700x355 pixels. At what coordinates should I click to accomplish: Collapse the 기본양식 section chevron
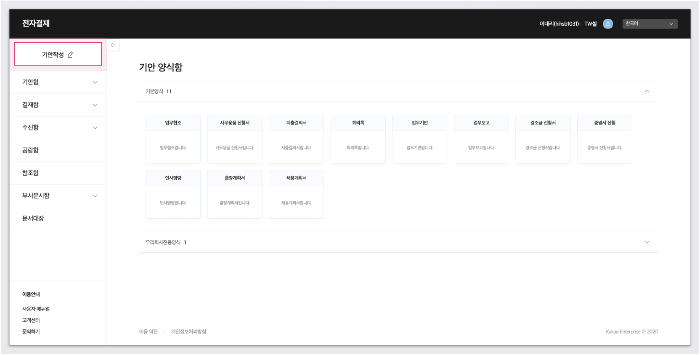click(647, 91)
